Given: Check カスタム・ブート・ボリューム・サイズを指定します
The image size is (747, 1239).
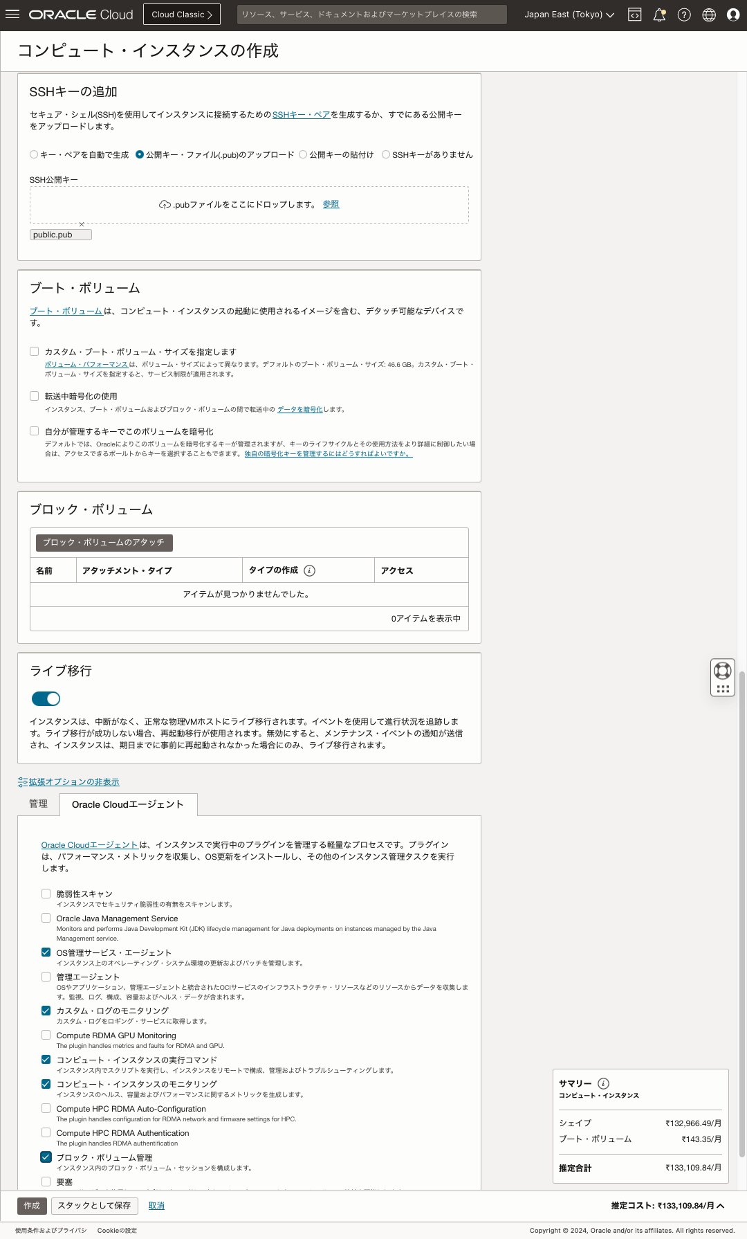Looking at the screenshot, I should coord(35,352).
